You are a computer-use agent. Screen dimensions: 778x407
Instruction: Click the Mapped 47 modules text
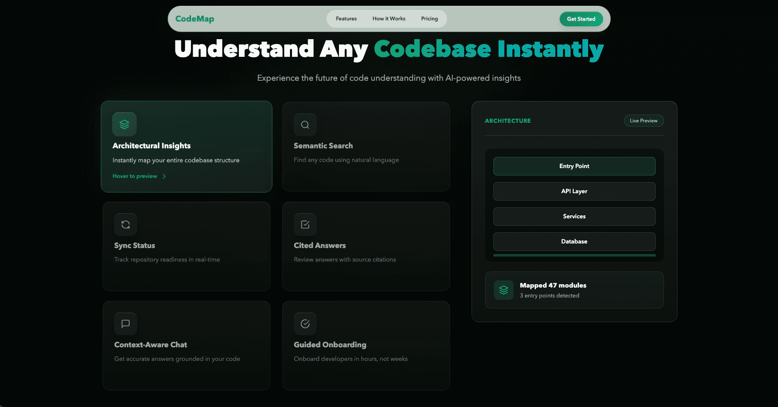point(553,285)
